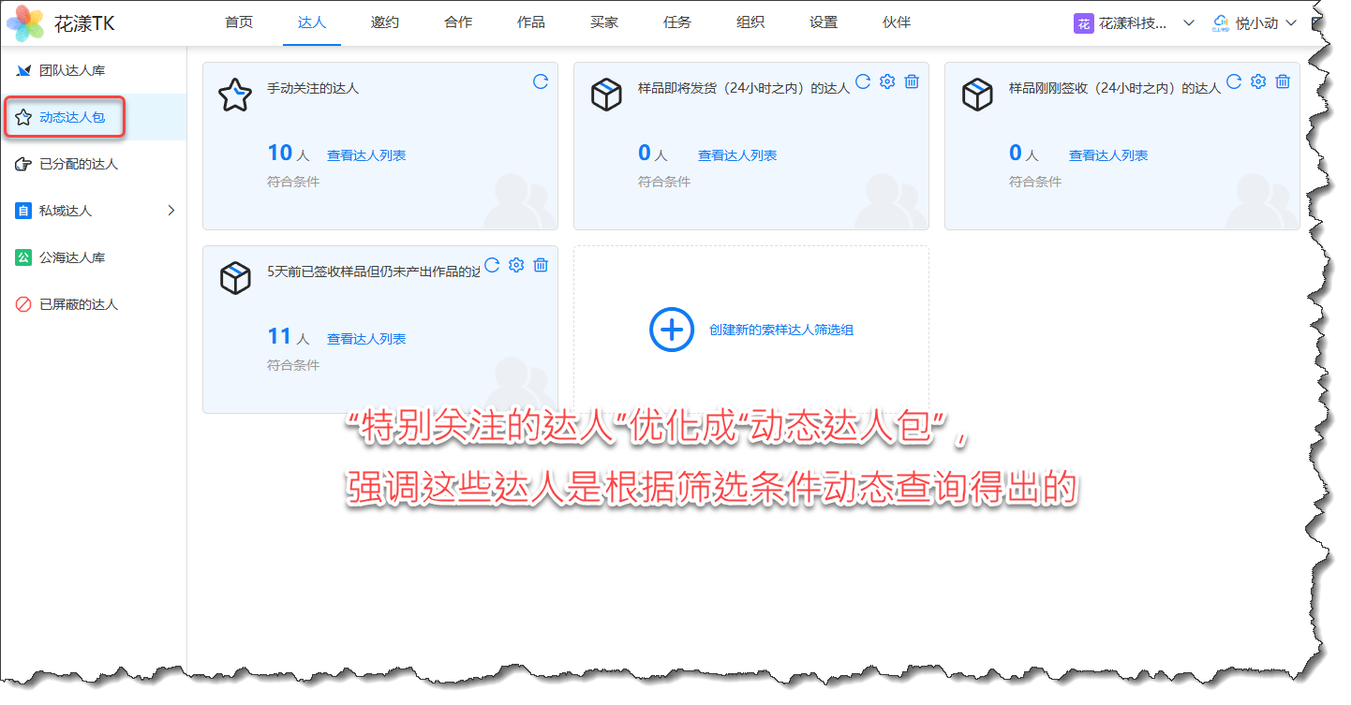Open settings for 样品即将发货 card
The image size is (1351, 705).
click(x=887, y=81)
